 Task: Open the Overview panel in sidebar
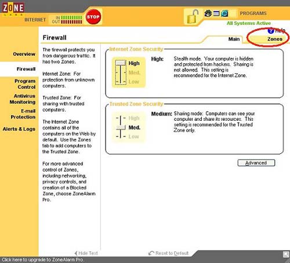[24, 54]
